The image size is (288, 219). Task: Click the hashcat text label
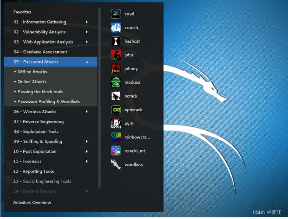(x=132, y=41)
